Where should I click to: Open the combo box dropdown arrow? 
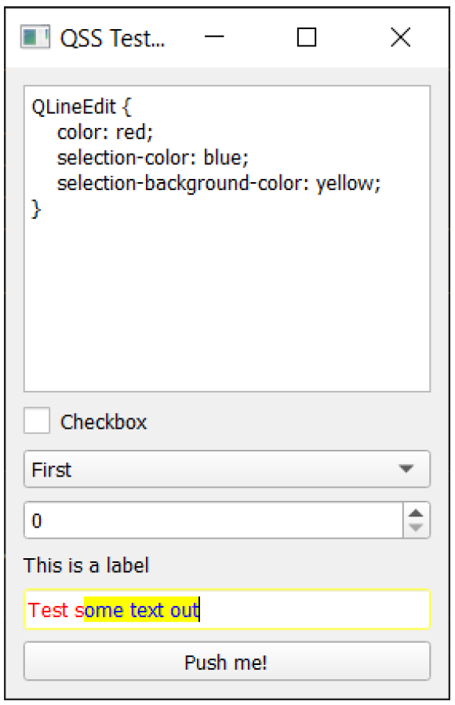[x=406, y=469]
